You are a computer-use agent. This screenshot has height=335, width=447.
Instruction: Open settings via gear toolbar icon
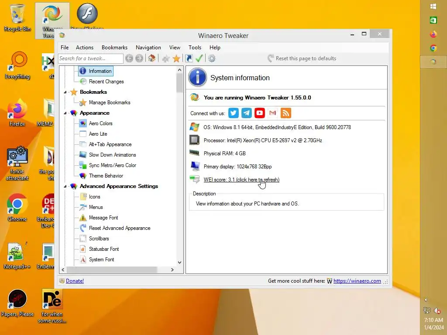212,58
